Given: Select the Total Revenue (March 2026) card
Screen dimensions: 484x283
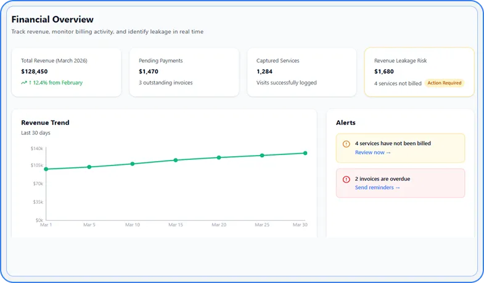Looking at the screenshot, I should click(x=66, y=72).
